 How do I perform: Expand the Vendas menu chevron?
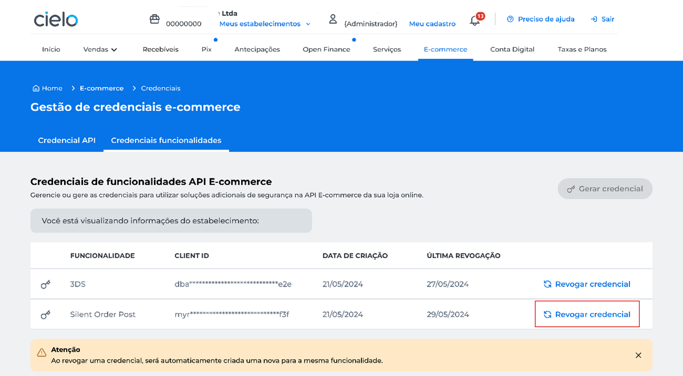pos(114,49)
